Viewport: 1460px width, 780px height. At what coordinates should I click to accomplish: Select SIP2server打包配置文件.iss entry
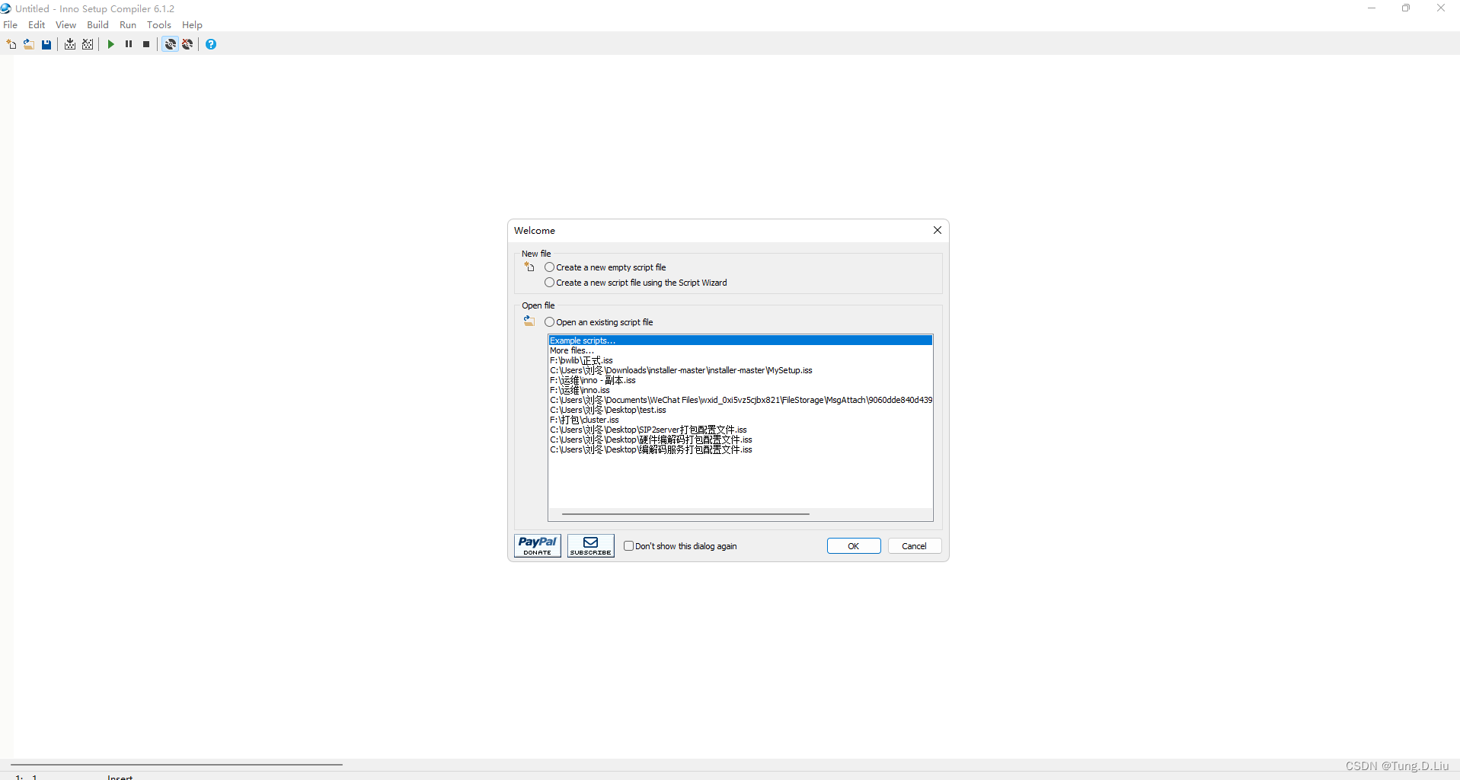tap(740, 430)
